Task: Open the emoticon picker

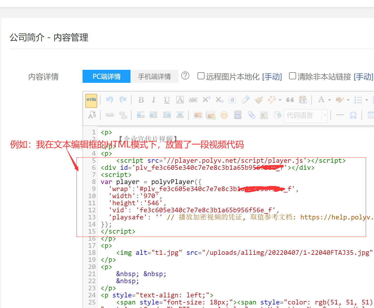Action: coord(224,115)
